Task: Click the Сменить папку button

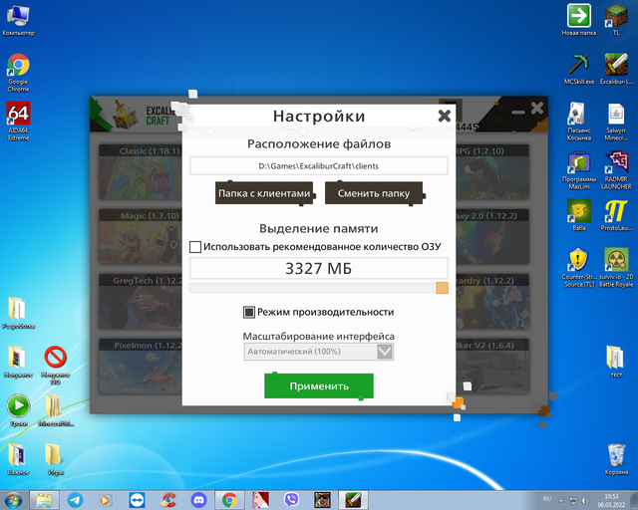Action: point(374,193)
